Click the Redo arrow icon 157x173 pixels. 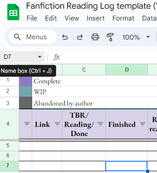coord(80,37)
